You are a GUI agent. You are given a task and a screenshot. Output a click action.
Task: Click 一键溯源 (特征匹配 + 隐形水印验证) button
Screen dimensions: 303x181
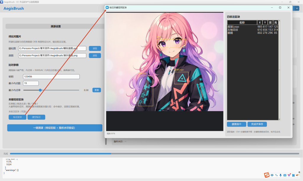[55, 128]
